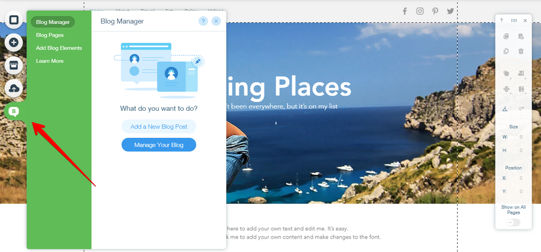Click the X position field
The image size is (541, 252).
pyautogui.click(x=520, y=178)
